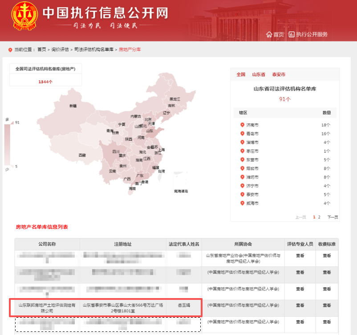Go to page 2 of districts
The width and height of the screenshot is (357, 335).
(x=319, y=217)
